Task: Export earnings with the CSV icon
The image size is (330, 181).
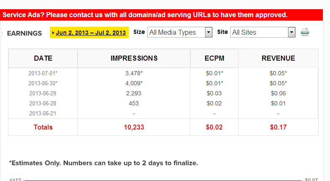Action: coord(305,32)
